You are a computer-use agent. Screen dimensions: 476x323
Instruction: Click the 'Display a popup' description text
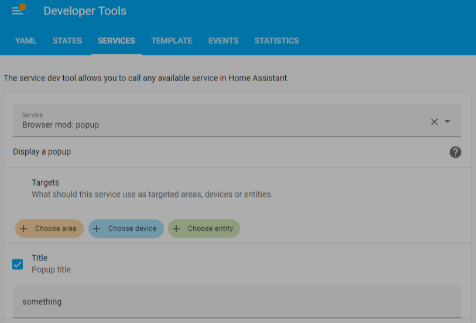coord(42,152)
